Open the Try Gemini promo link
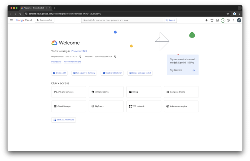This screenshot has height=161, width=250. [176, 70]
